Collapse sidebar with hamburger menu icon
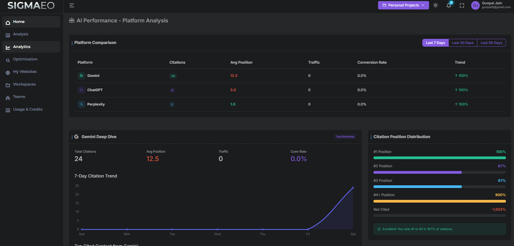The width and height of the screenshot is (514, 246). pos(72,5)
